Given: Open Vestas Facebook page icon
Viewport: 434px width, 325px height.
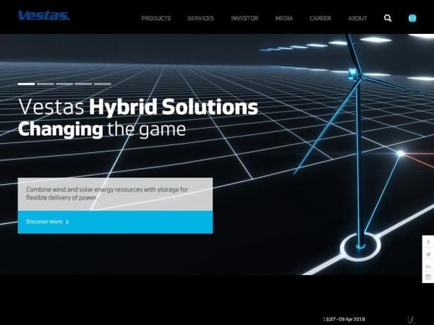Looking at the screenshot, I should (428, 243).
